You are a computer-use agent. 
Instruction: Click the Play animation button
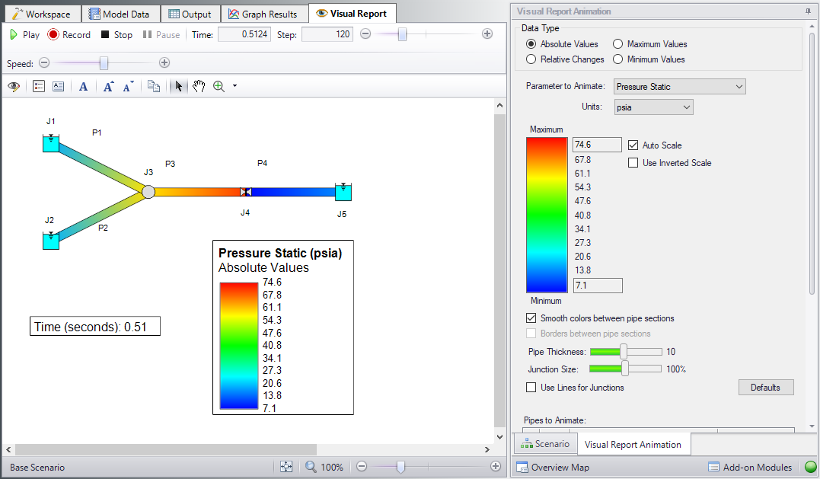pos(24,34)
